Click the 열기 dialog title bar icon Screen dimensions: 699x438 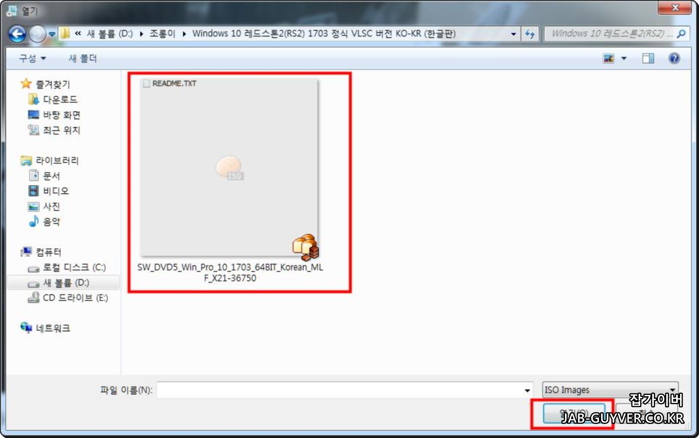click(x=12, y=10)
